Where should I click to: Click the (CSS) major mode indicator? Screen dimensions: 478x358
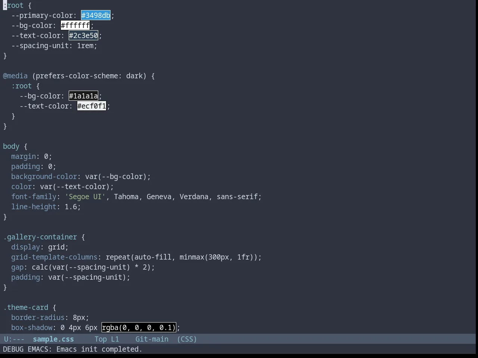(187, 339)
